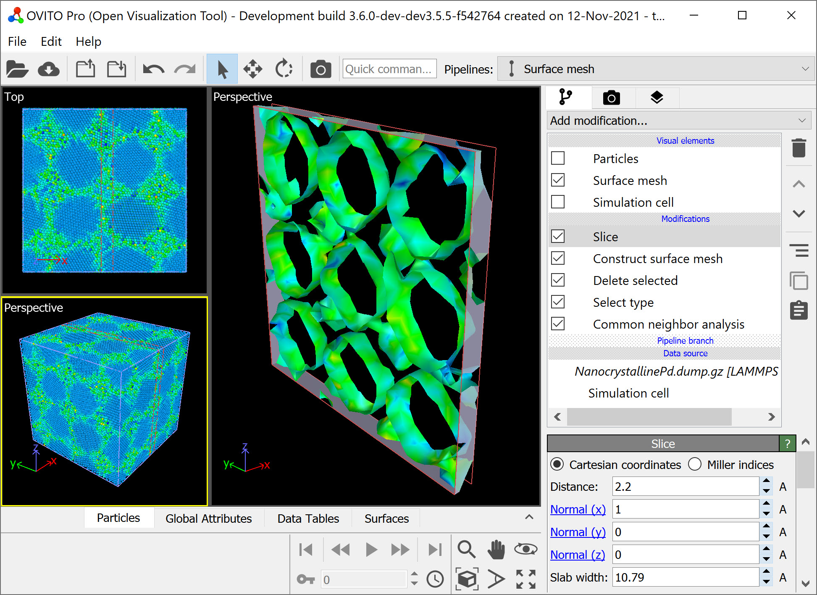Image resolution: width=817 pixels, height=595 pixels.
Task: Click the zoom magnifier viewport tool
Action: [466, 549]
